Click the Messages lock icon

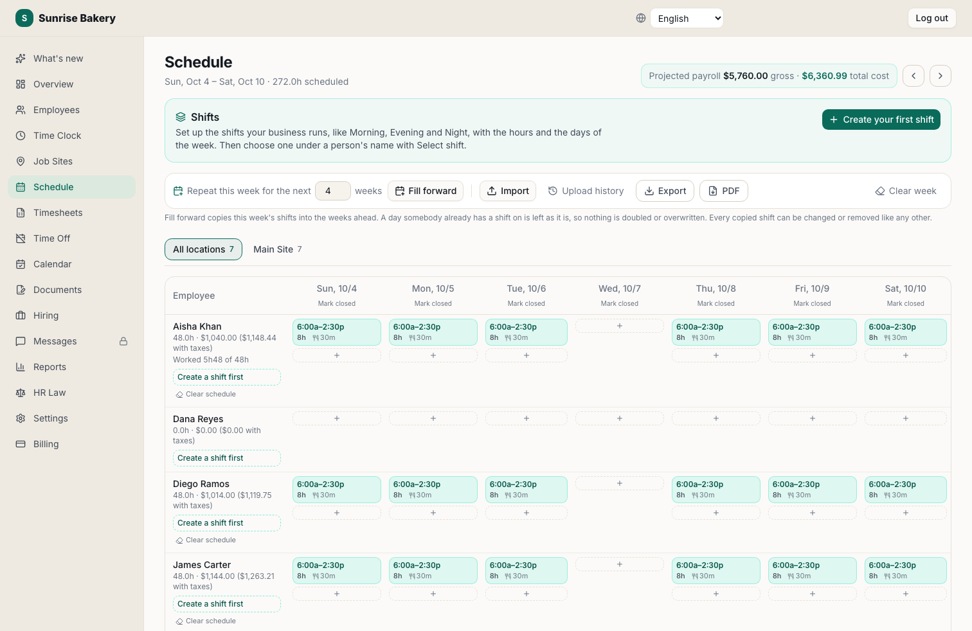(123, 341)
